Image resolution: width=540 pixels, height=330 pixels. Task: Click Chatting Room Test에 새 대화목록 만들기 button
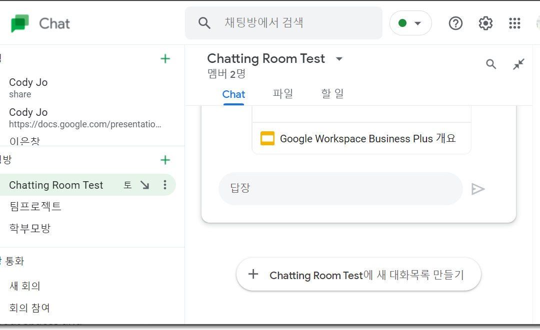(358, 274)
